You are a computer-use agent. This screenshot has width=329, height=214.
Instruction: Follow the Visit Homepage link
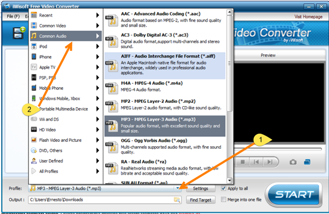tap(308, 16)
